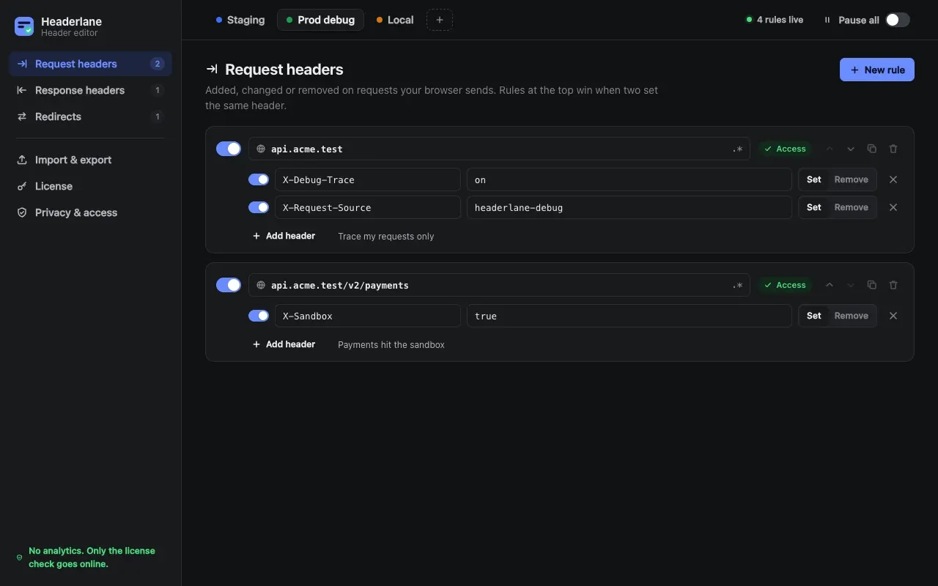The height and width of the screenshot is (586, 938).
Task: Add header to api.acme.test rule
Action: pyautogui.click(x=284, y=236)
